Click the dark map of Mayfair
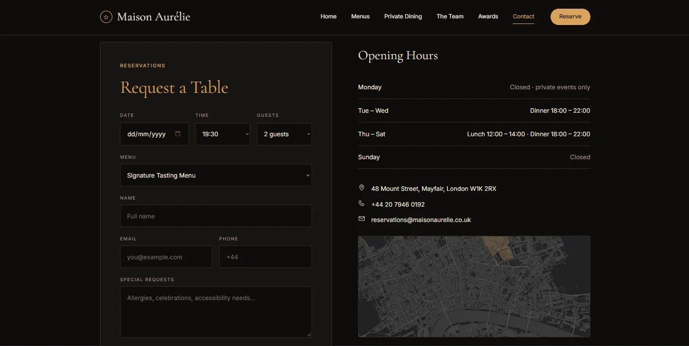Screen dimensions: 689x346 (x=474, y=286)
